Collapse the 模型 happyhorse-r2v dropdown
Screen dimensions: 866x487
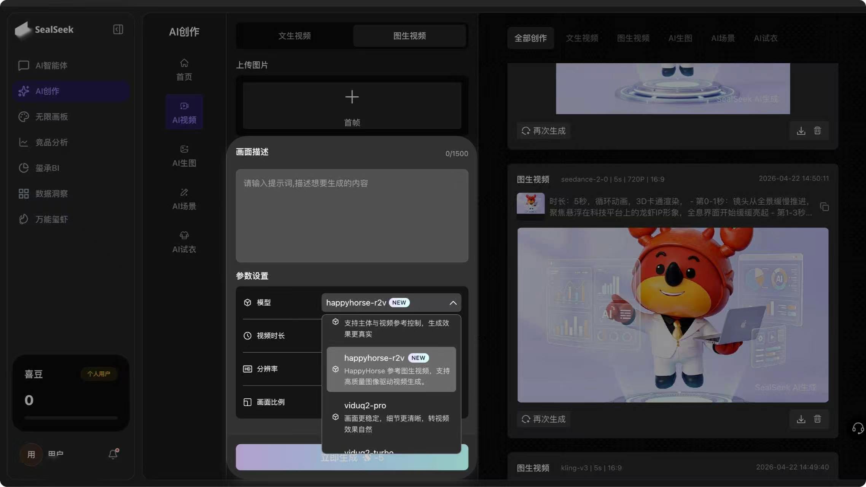click(453, 303)
